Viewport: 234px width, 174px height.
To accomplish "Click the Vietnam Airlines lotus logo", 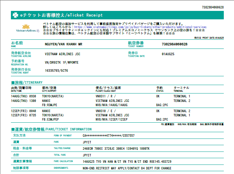I will pyautogui.click(x=26, y=28).
